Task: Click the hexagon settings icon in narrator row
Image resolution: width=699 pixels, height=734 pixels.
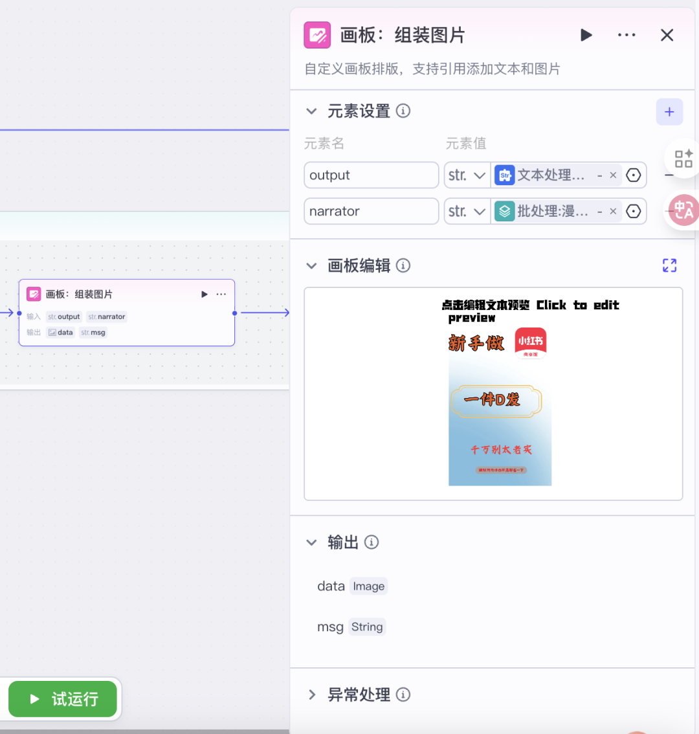Action: 634,212
